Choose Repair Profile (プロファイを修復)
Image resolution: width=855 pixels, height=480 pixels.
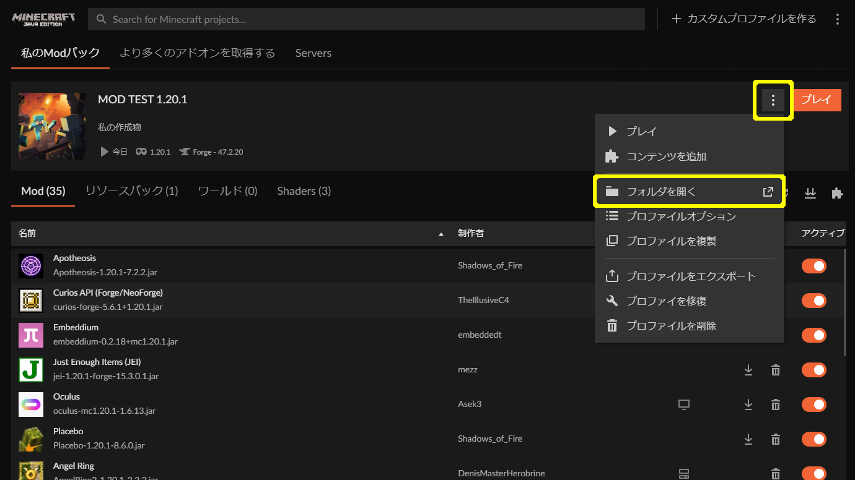coord(689,301)
